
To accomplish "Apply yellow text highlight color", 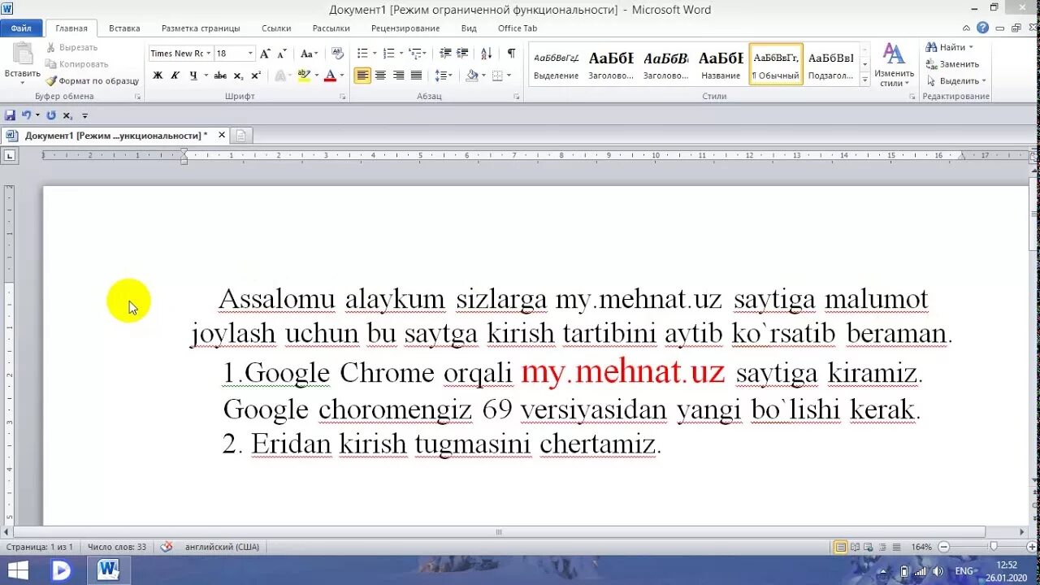I will click(x=304, y=76).
